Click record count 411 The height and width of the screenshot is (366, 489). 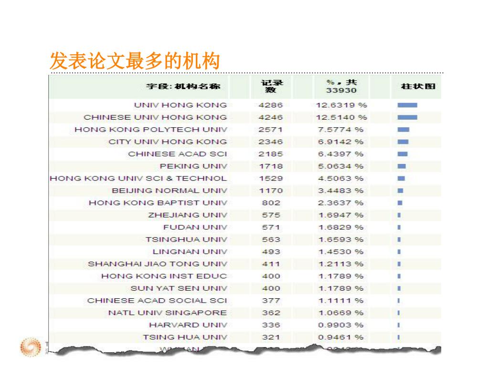click(x=271, y=264)
